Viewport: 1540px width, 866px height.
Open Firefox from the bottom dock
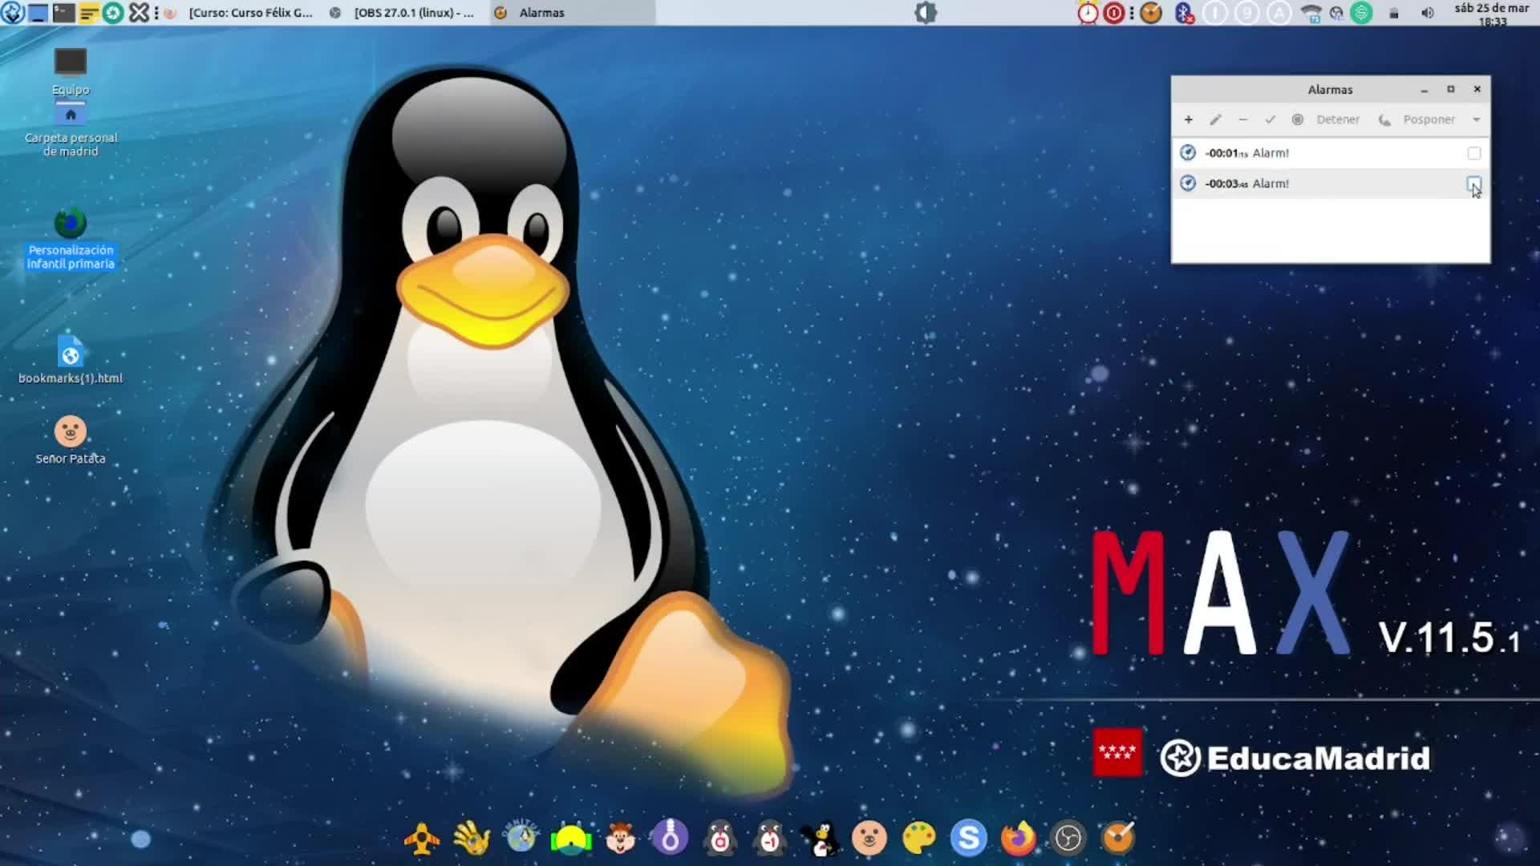pyautogui.click(x=1018, y=839)
